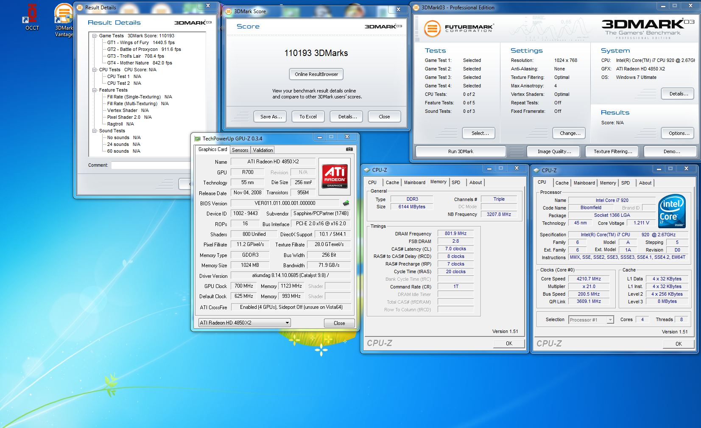Select GT1 - Wings of Fury result row
701x428 pixels.
pyautogui.click(x=140, y=42)
